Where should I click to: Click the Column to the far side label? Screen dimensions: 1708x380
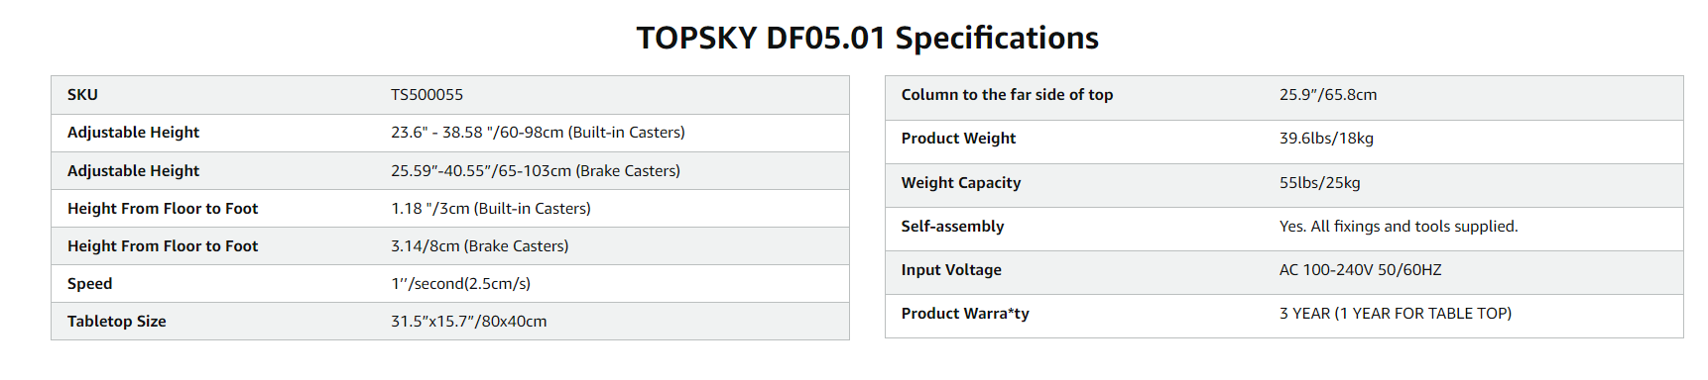[1007, 95]
